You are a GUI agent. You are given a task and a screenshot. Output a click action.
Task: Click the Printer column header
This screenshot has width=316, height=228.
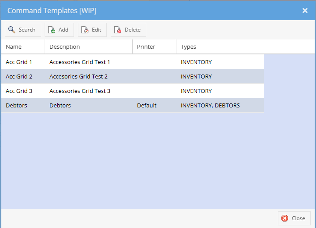[146, 46]
